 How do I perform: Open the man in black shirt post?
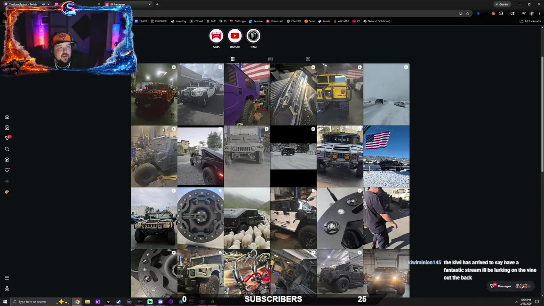(386, 218)
